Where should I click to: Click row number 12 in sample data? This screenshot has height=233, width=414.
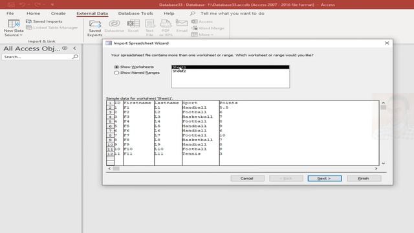(110, 154)
